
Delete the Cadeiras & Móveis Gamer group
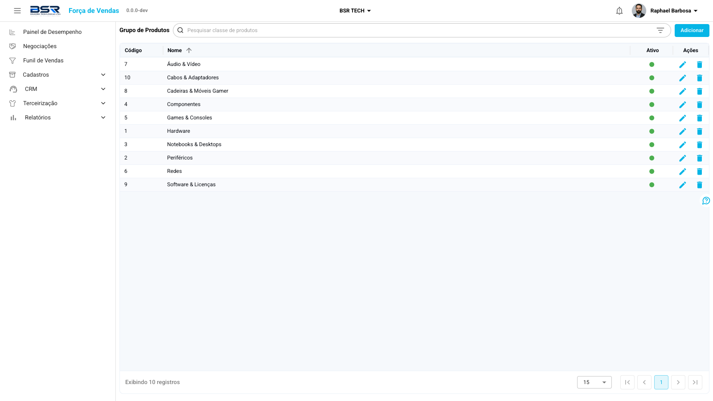[x=700, y=91]
